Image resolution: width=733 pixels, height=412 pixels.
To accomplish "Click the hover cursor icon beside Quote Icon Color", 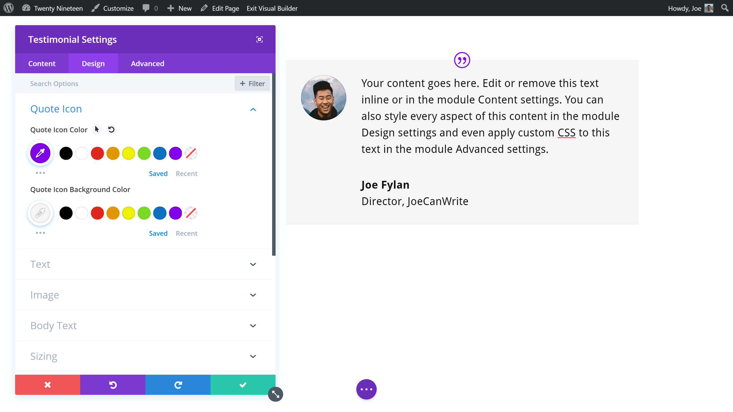I will pyautogui.click(x=97, y=129).
